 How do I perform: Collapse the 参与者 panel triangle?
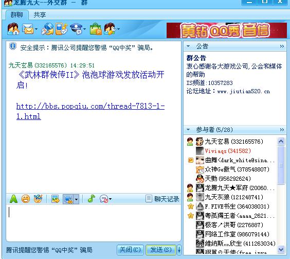point(188,130)
